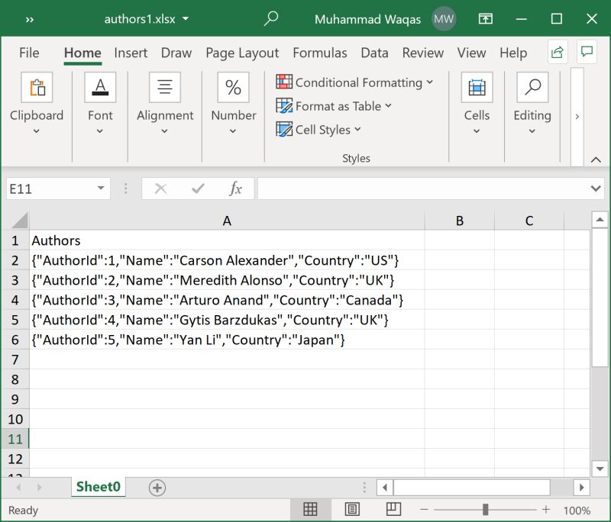Switch to the Formulas ribbon tab
Screen dimensions: 611x522
pyautogui.click(x=320, y=53)
